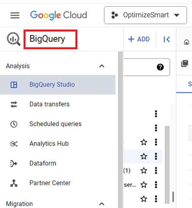Click the explorer pane vertical scrollbar
The image size is (192, 208).
[x=167, y=164]
